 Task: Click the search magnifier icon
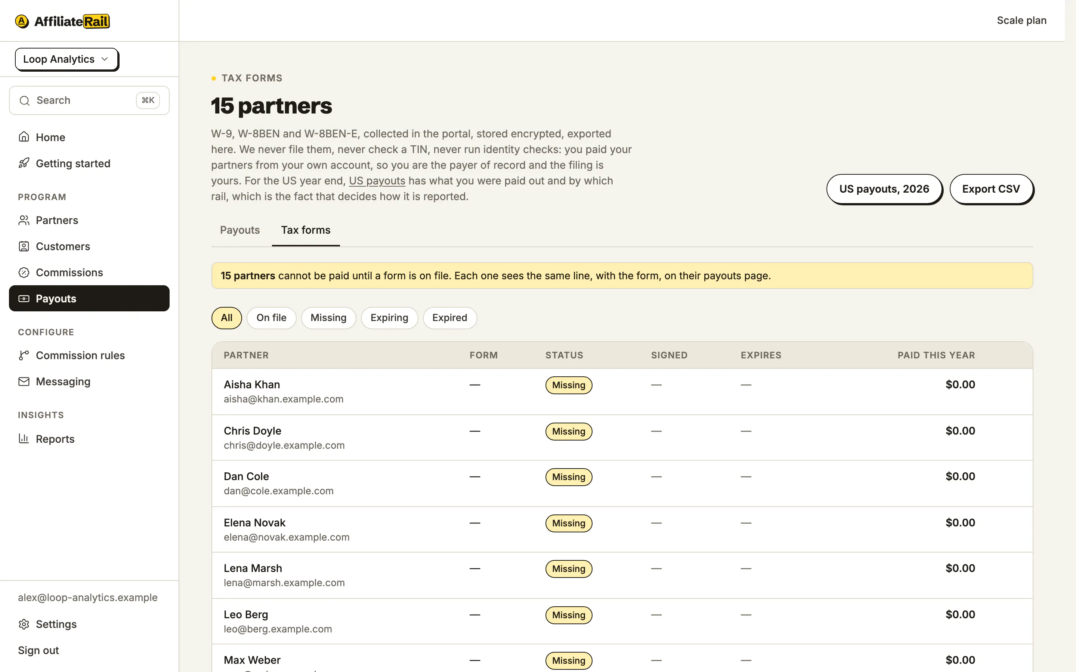coord(24,100)
